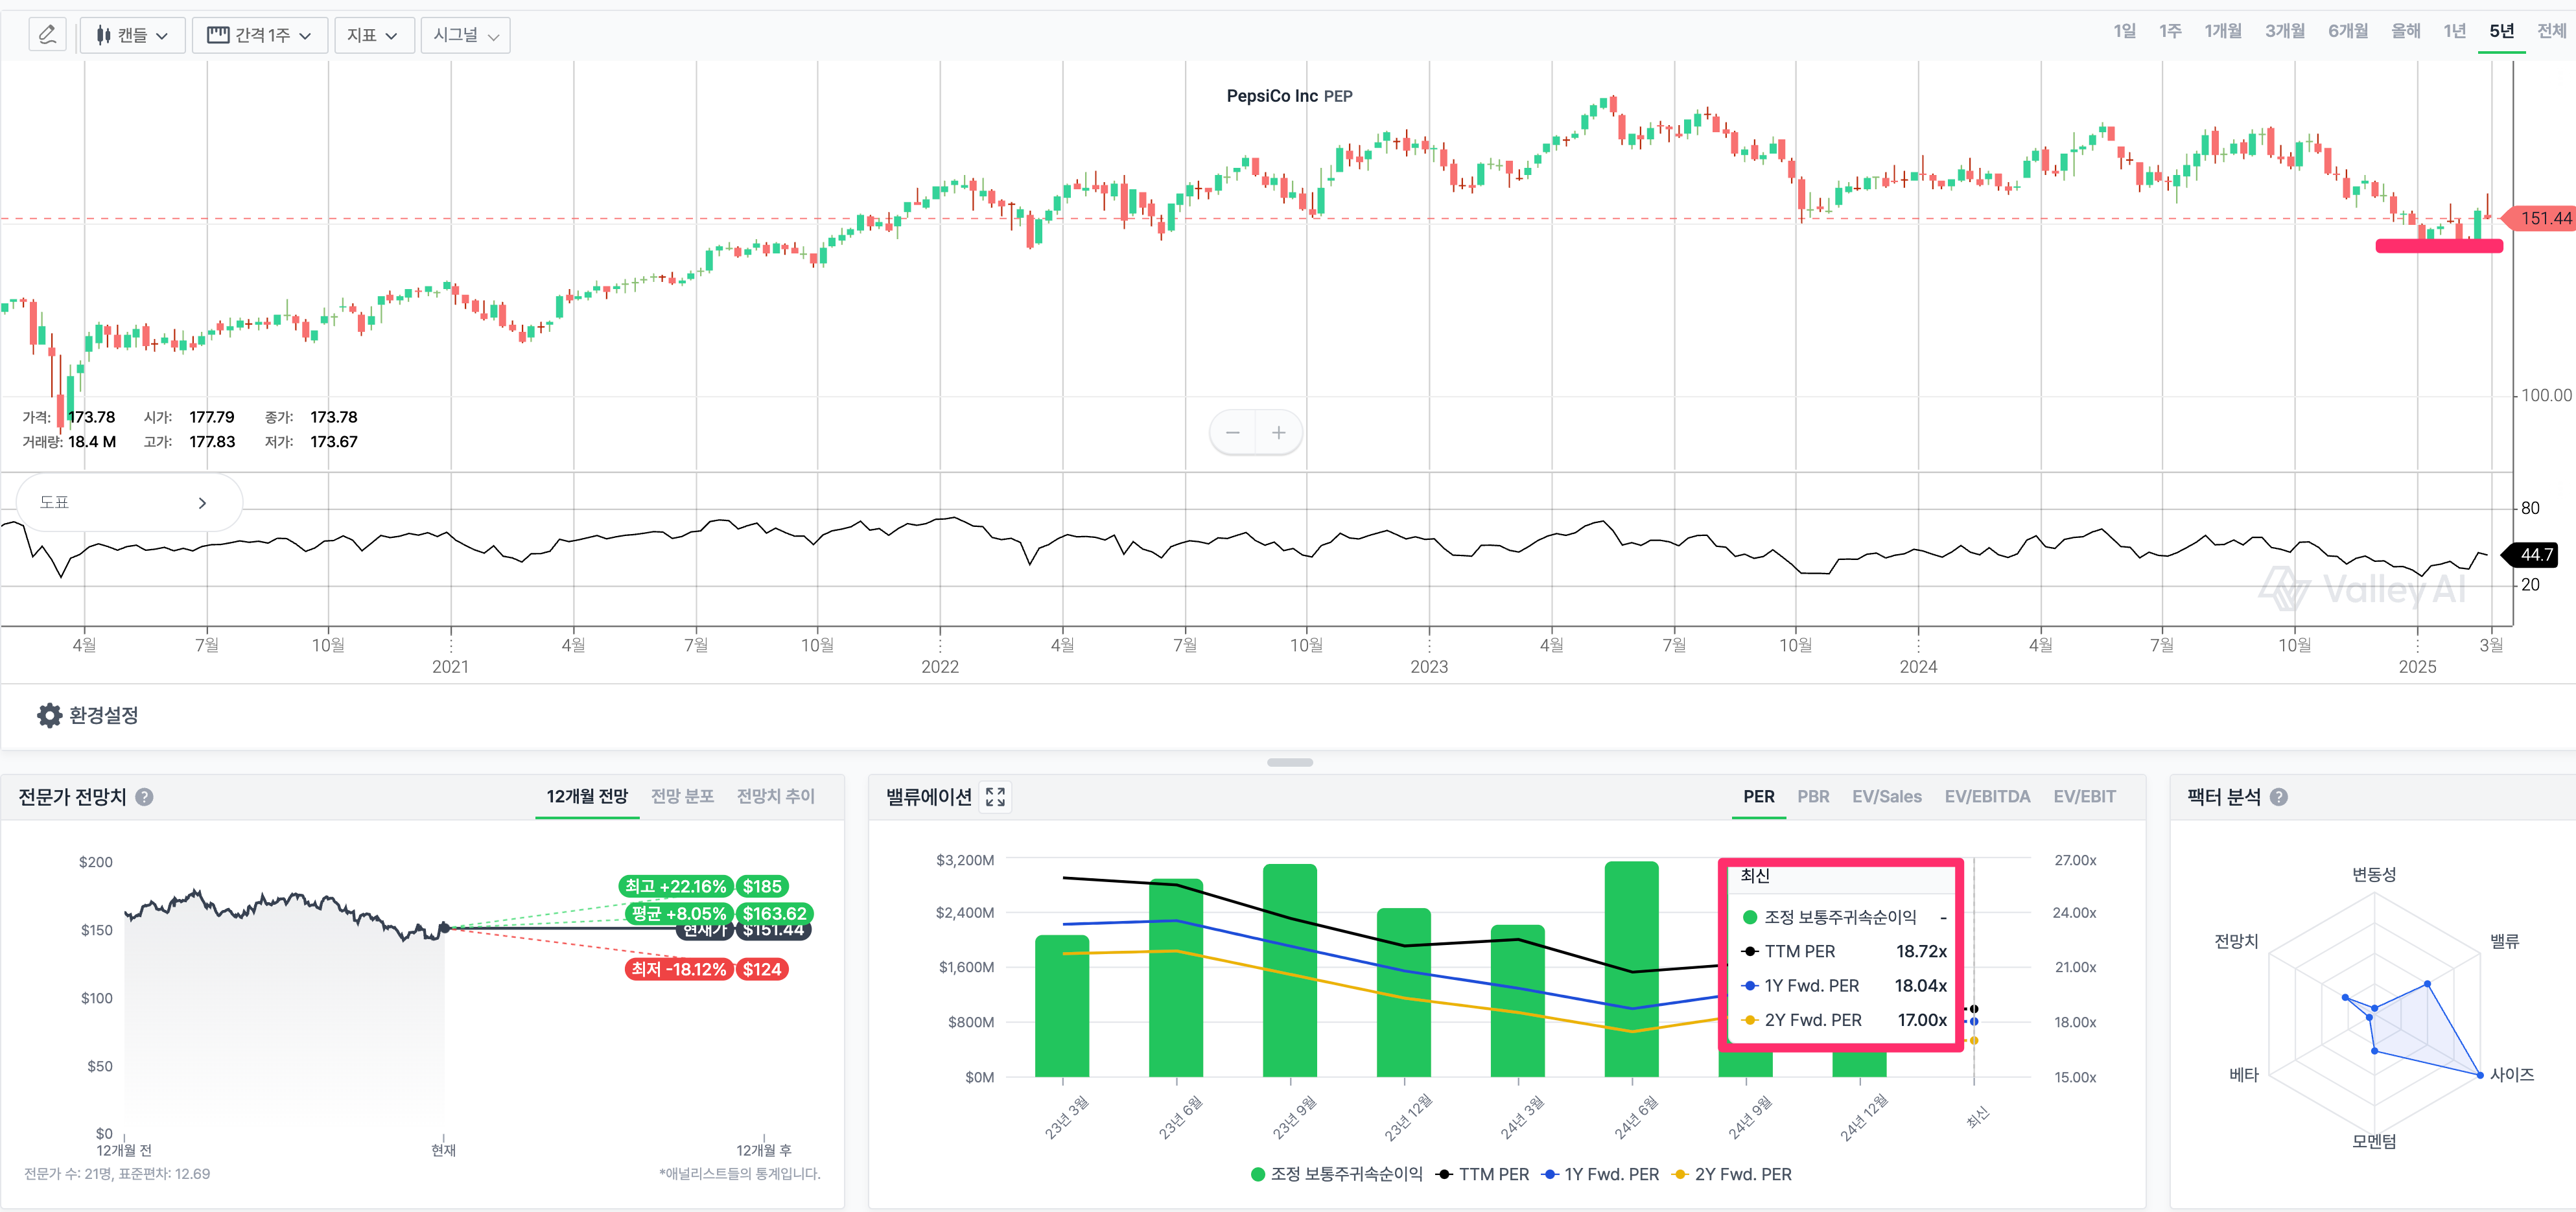2576x1212 pixels.
Task: Click the 전문가 전망치 help question icon
Action: pyautogui.click(x=144, y=797)
